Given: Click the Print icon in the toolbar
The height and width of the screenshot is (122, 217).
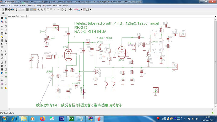Looking at the screenshot, I should pyautogui.click(x=10, y=9).
